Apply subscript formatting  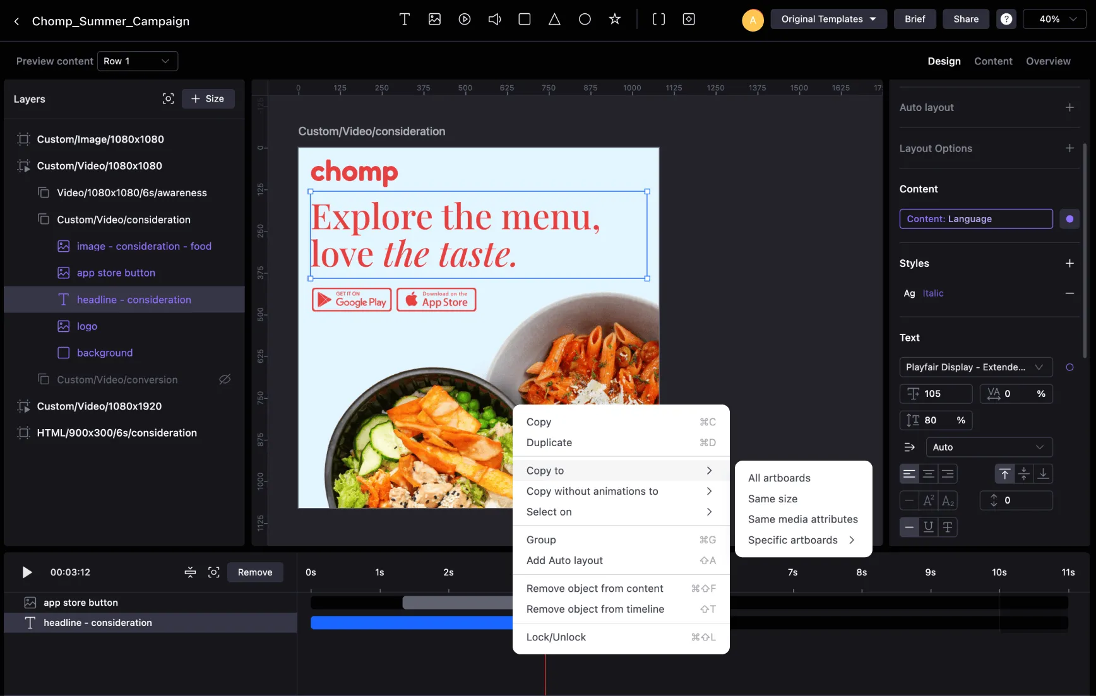point(948,501)
